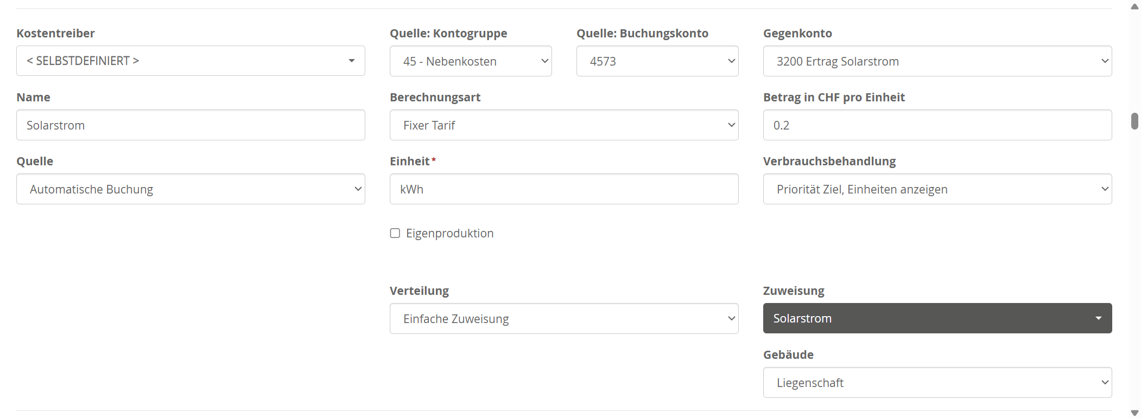Viewport: 1141px width, 419px height.
Task: Click the Einheit field containing kWh
Action: 564,189
